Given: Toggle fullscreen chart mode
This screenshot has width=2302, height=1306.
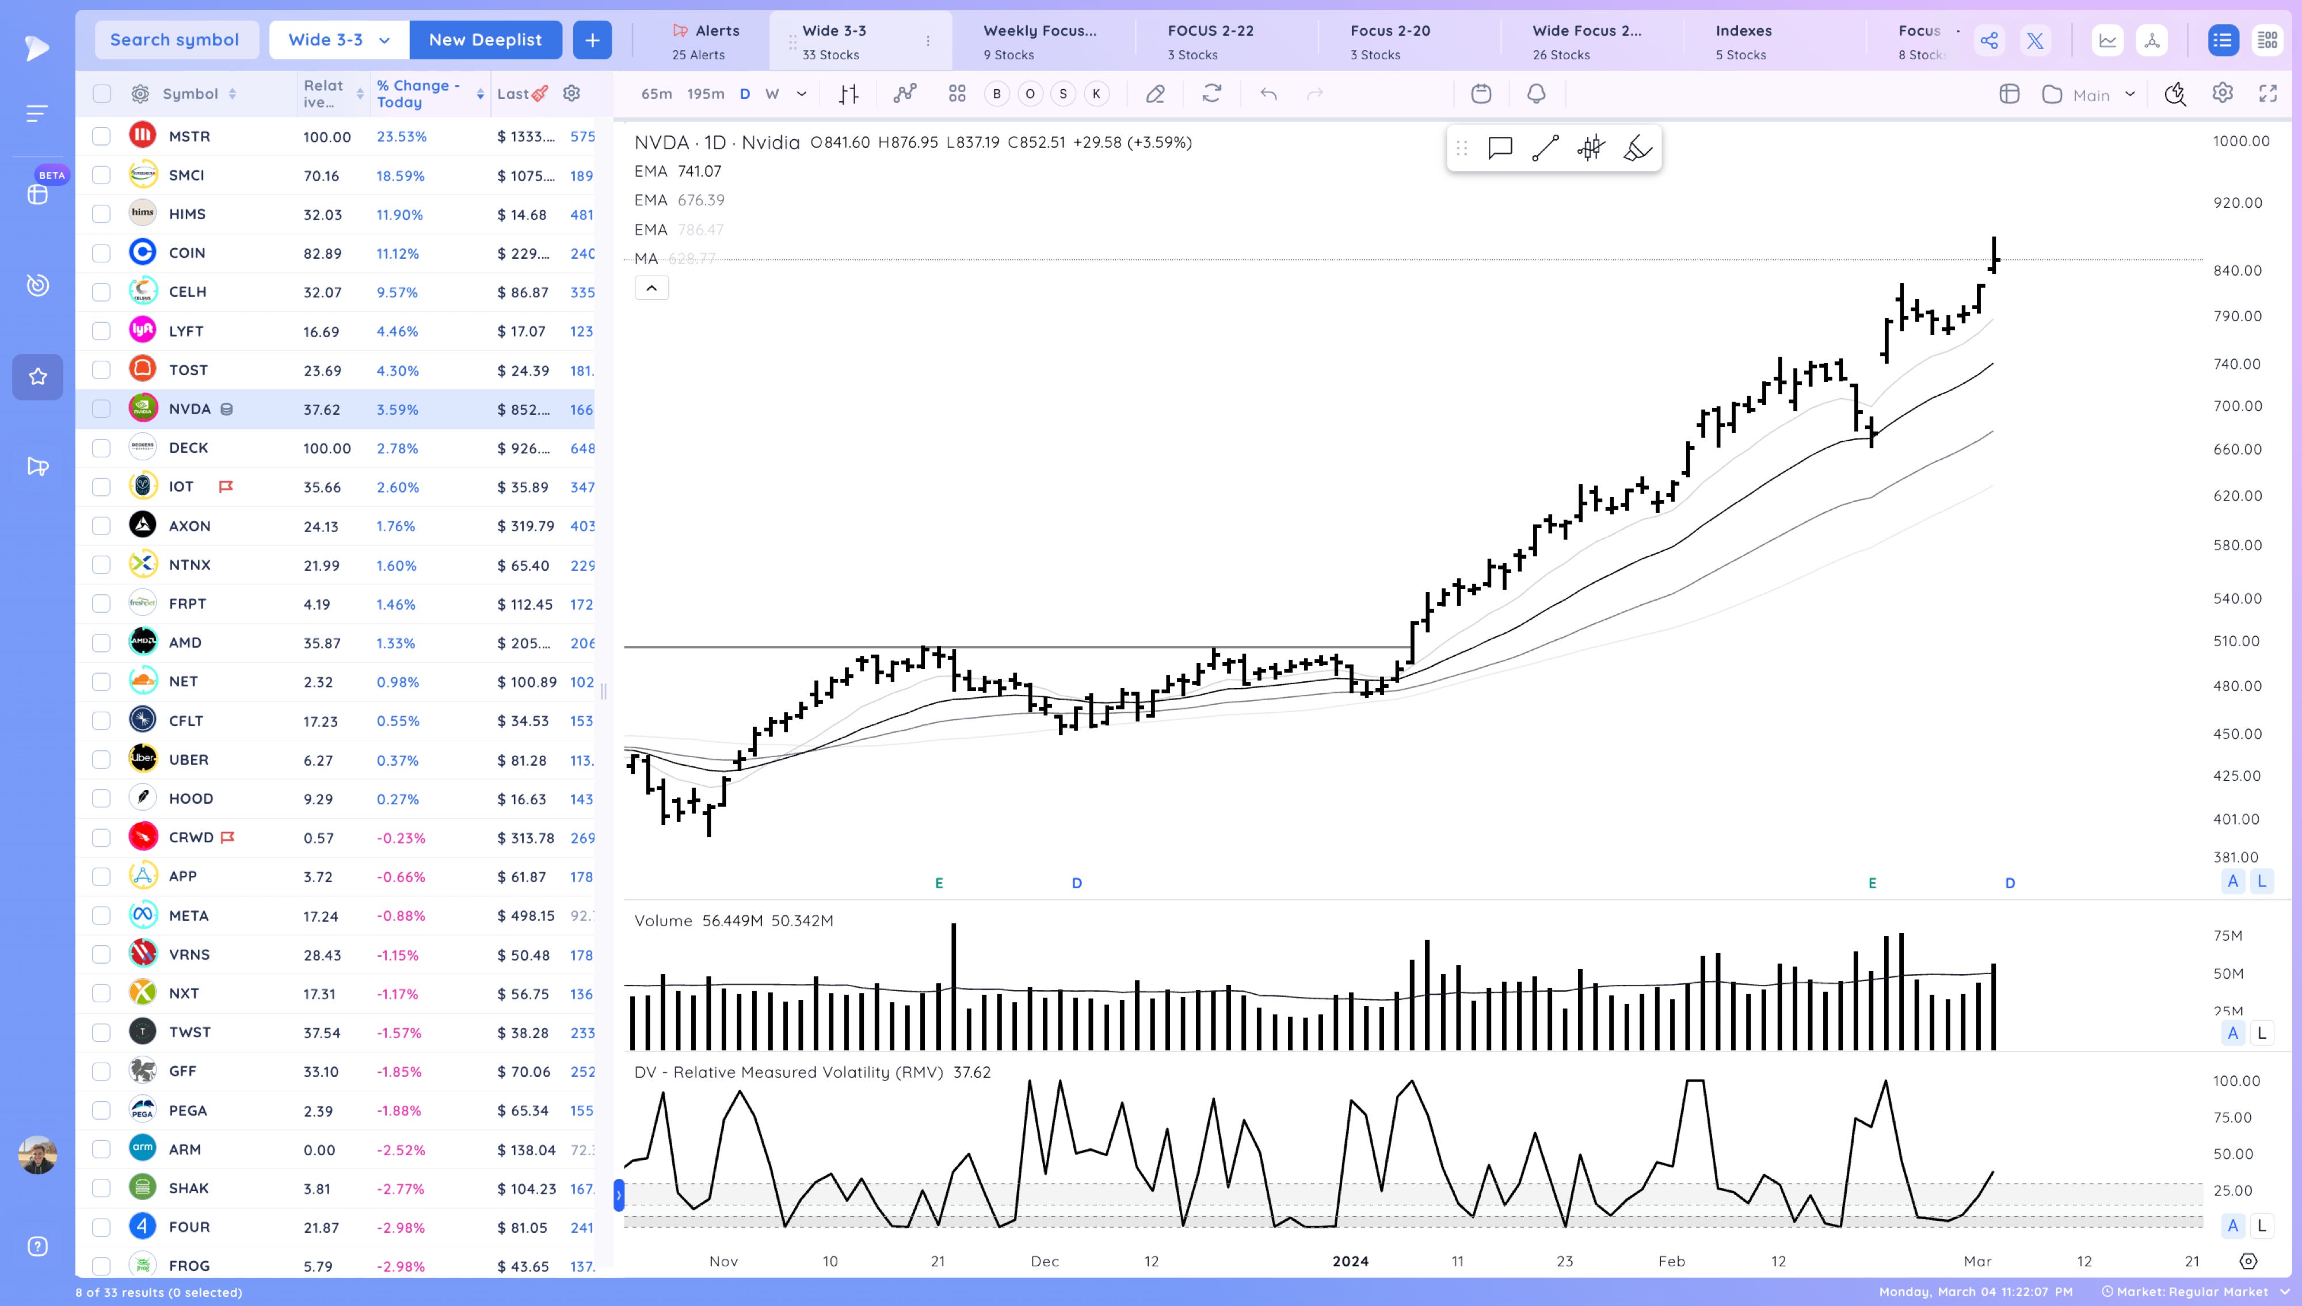Looking at the screenshot, I should tap(2268, 93).
